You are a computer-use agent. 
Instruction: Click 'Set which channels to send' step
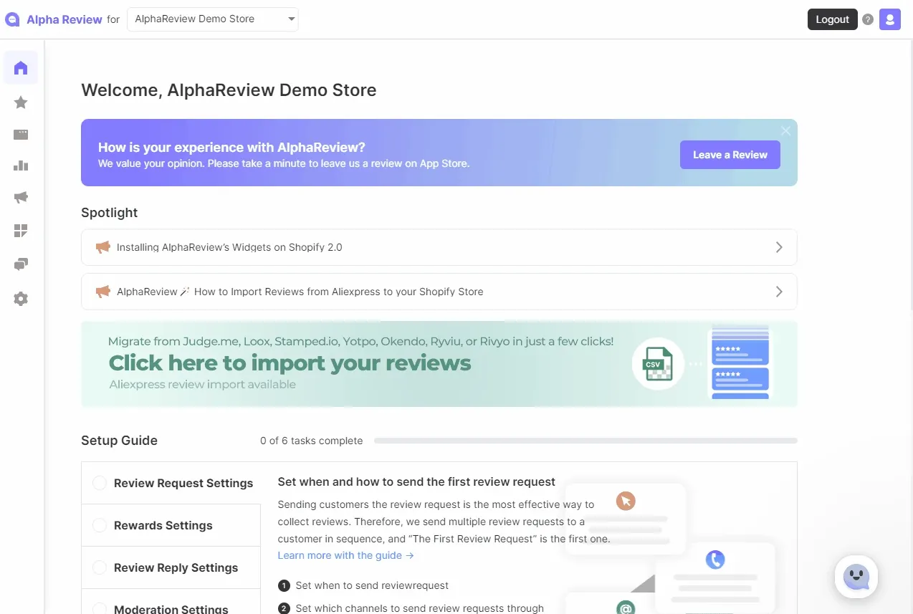pyautogui.click(x=419, y=608)
